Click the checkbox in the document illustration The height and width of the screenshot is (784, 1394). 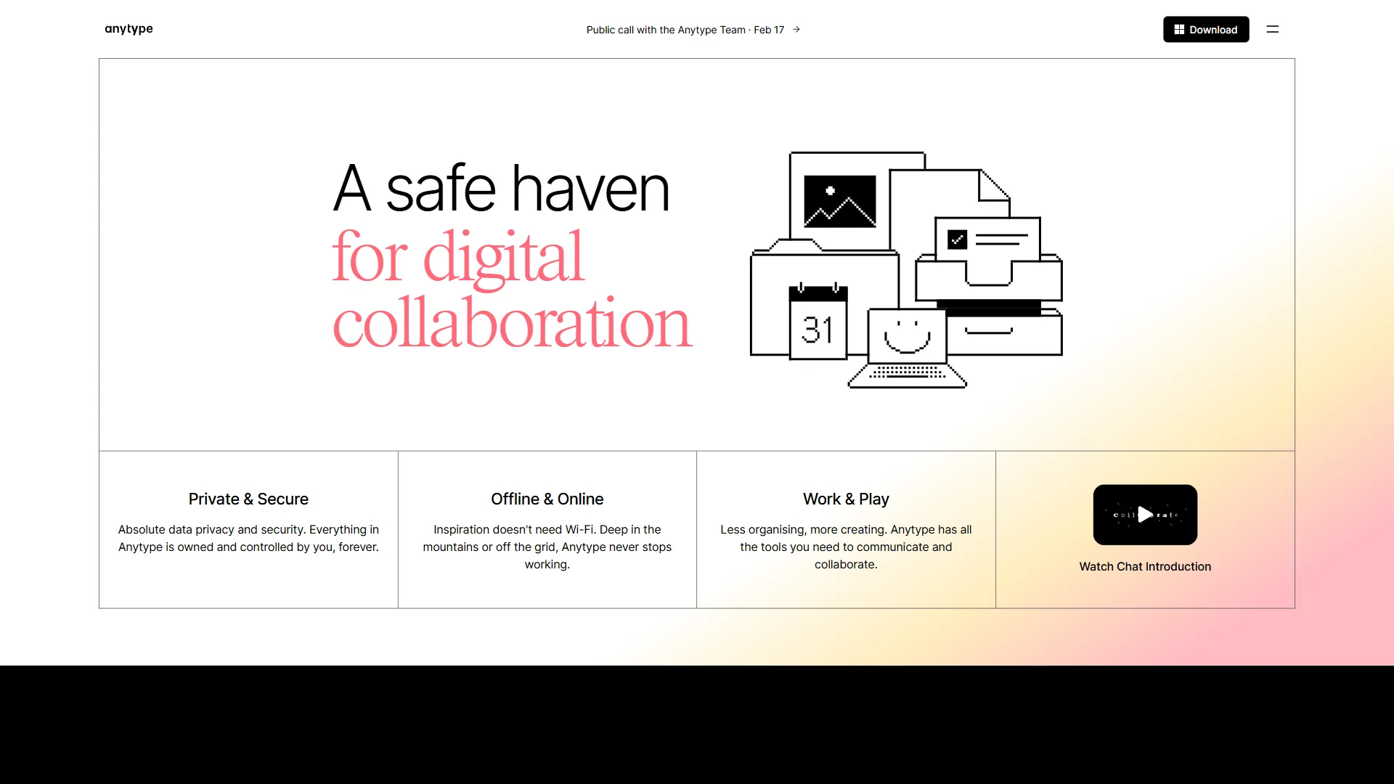[x=957, y=240]
